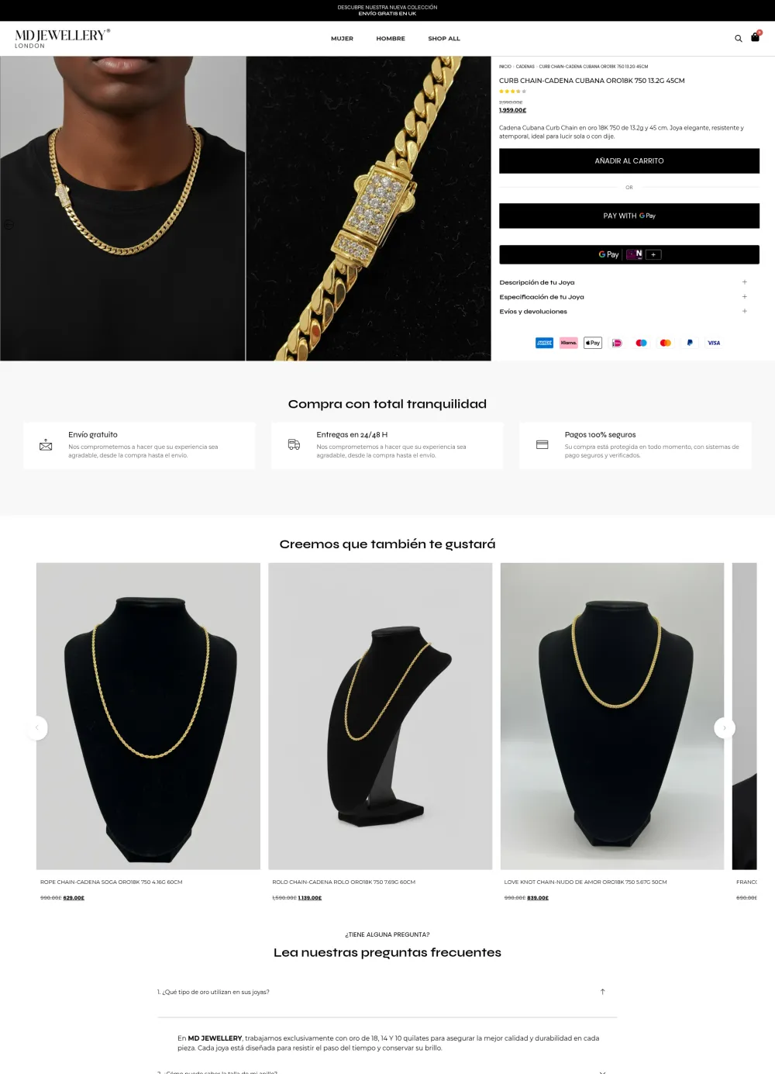Click the Visa payment icon
This screenshot has height=1074, width=775.
coord(714,343)
